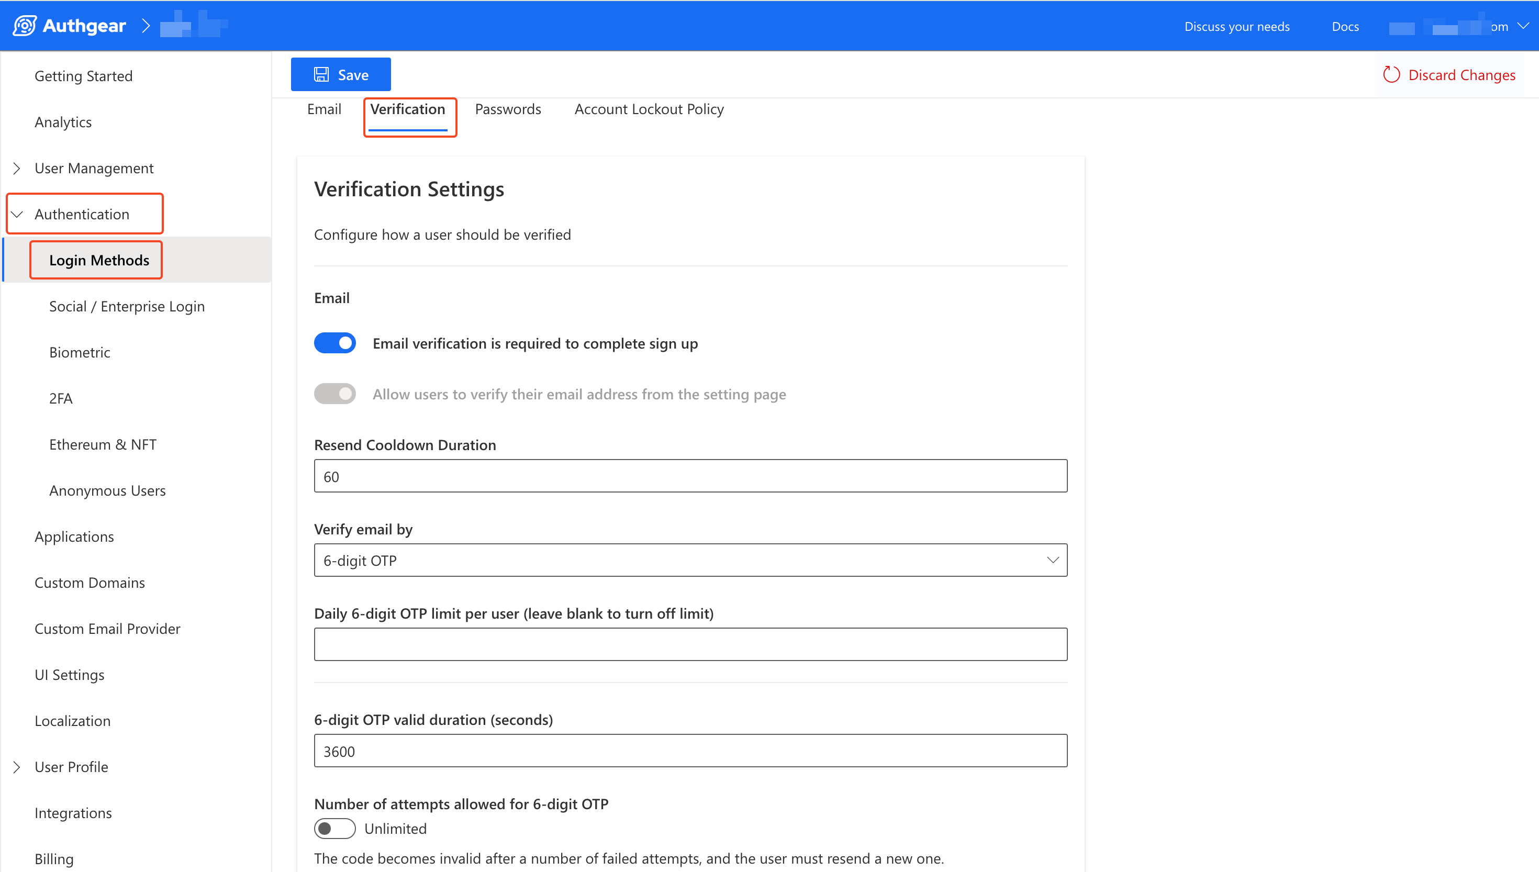Open the Email tab
The image size is (1539, 872).
pyautogui.click(x=324, y=109)
